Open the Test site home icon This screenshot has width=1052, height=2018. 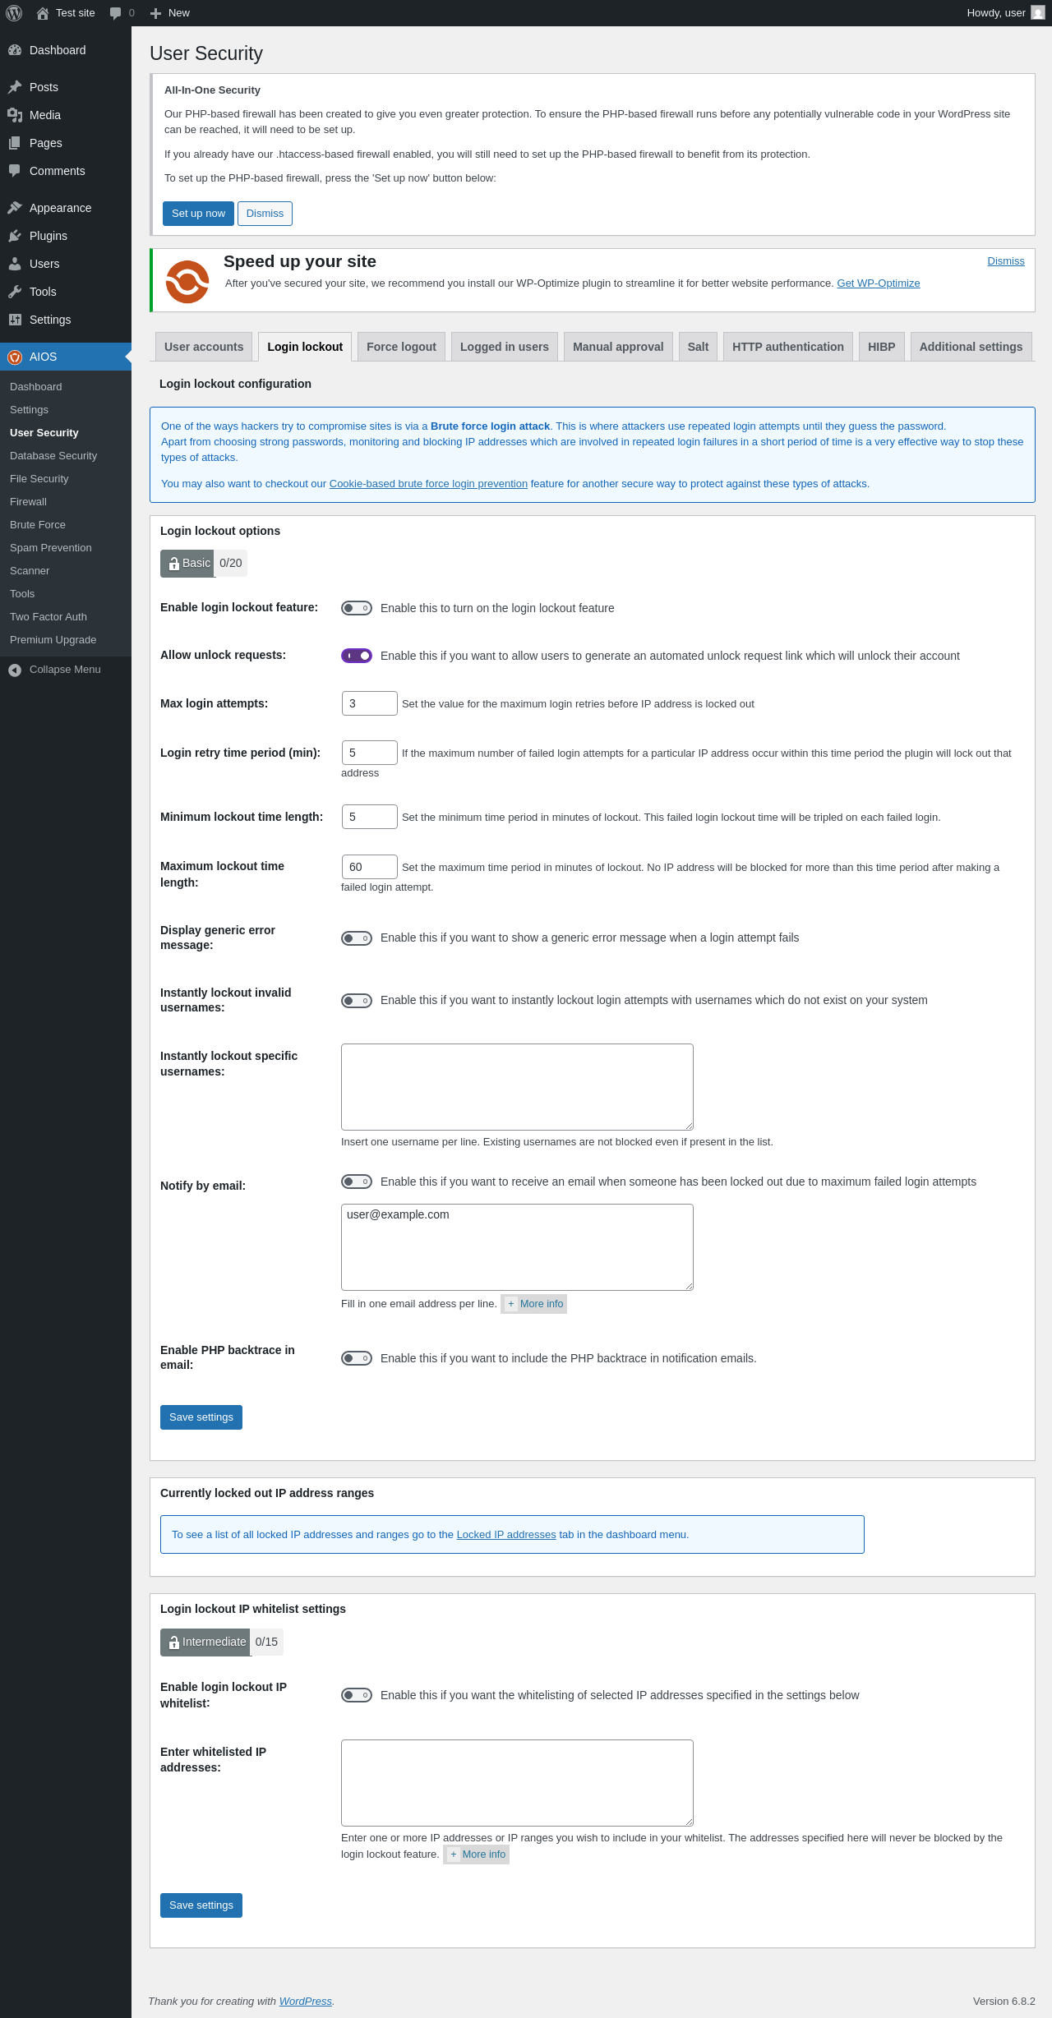click(43, 13)
